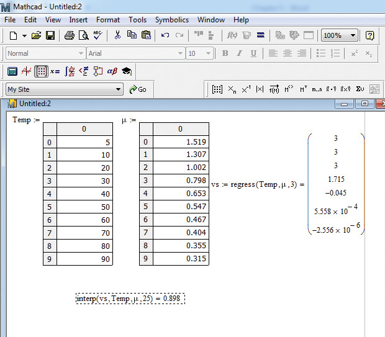Toggle Bold text formatting

pos(225,53)
